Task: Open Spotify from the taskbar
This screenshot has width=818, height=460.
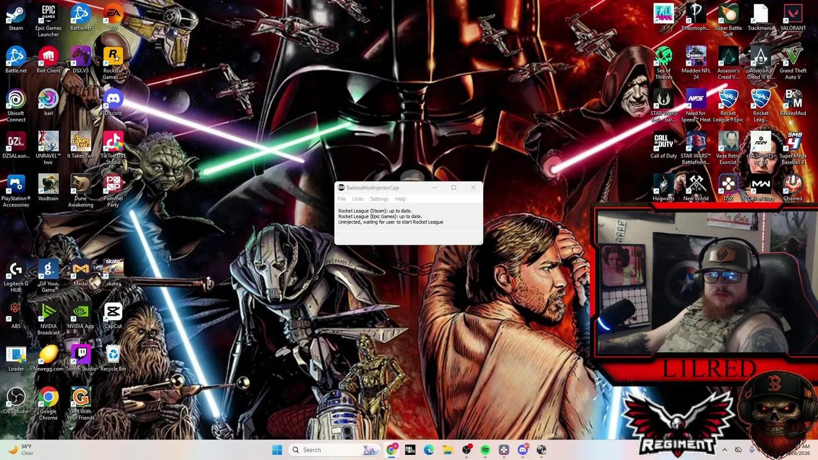Action: 485,450
